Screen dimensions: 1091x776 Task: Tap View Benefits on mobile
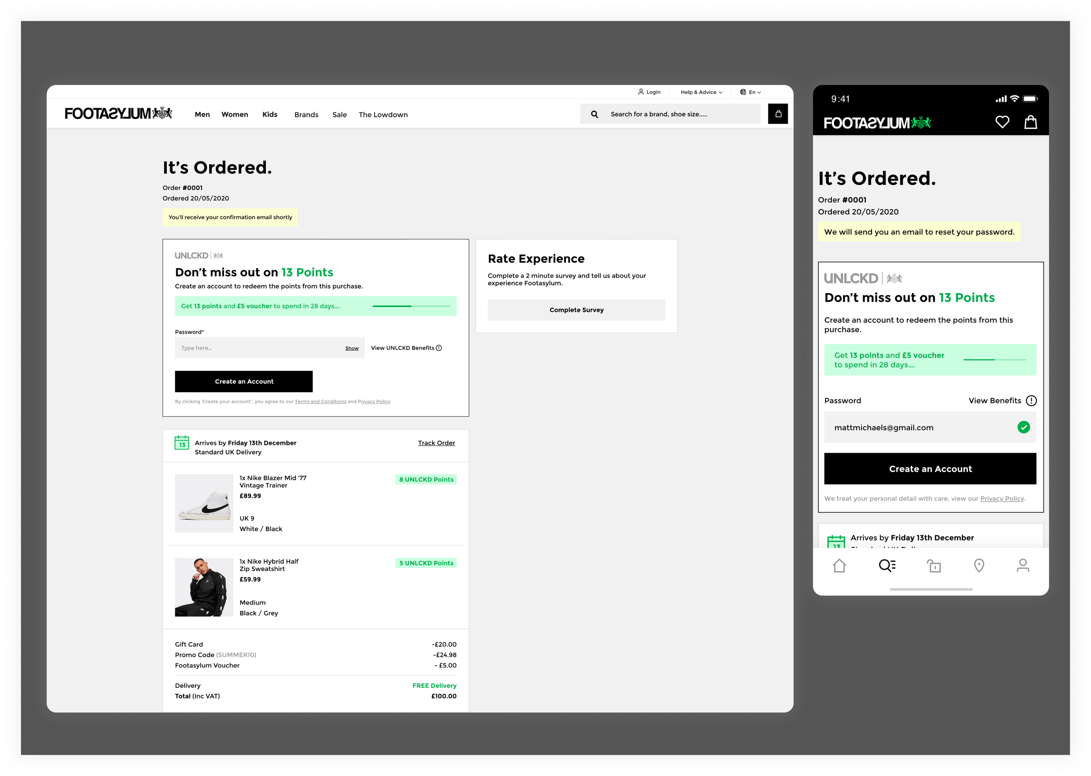(995, 401)
